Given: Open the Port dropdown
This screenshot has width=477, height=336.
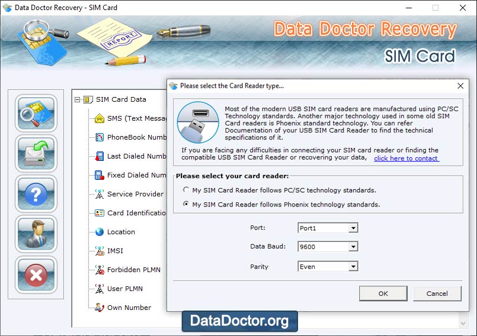Looking at the screenshot, I should [353, 228].
